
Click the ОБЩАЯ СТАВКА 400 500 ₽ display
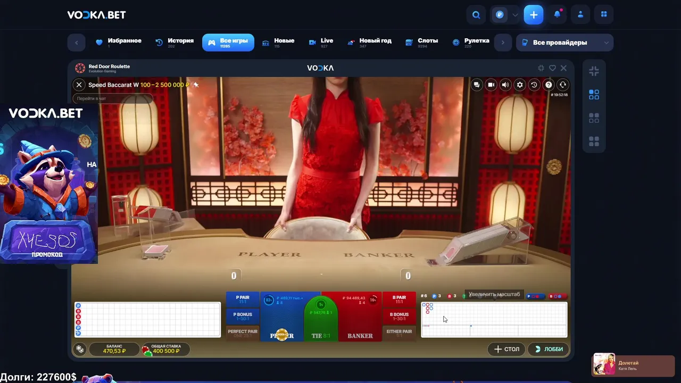tap(165, 349)
